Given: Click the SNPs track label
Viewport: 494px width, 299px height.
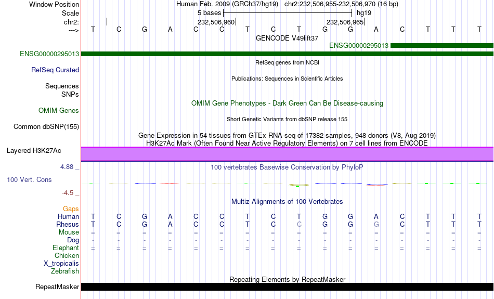Looking at the screenshot, I should [70, 94].
